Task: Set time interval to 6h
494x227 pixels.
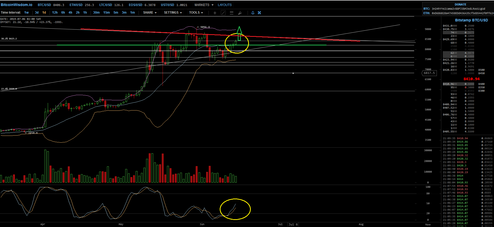Action: [x=63, y=13]
